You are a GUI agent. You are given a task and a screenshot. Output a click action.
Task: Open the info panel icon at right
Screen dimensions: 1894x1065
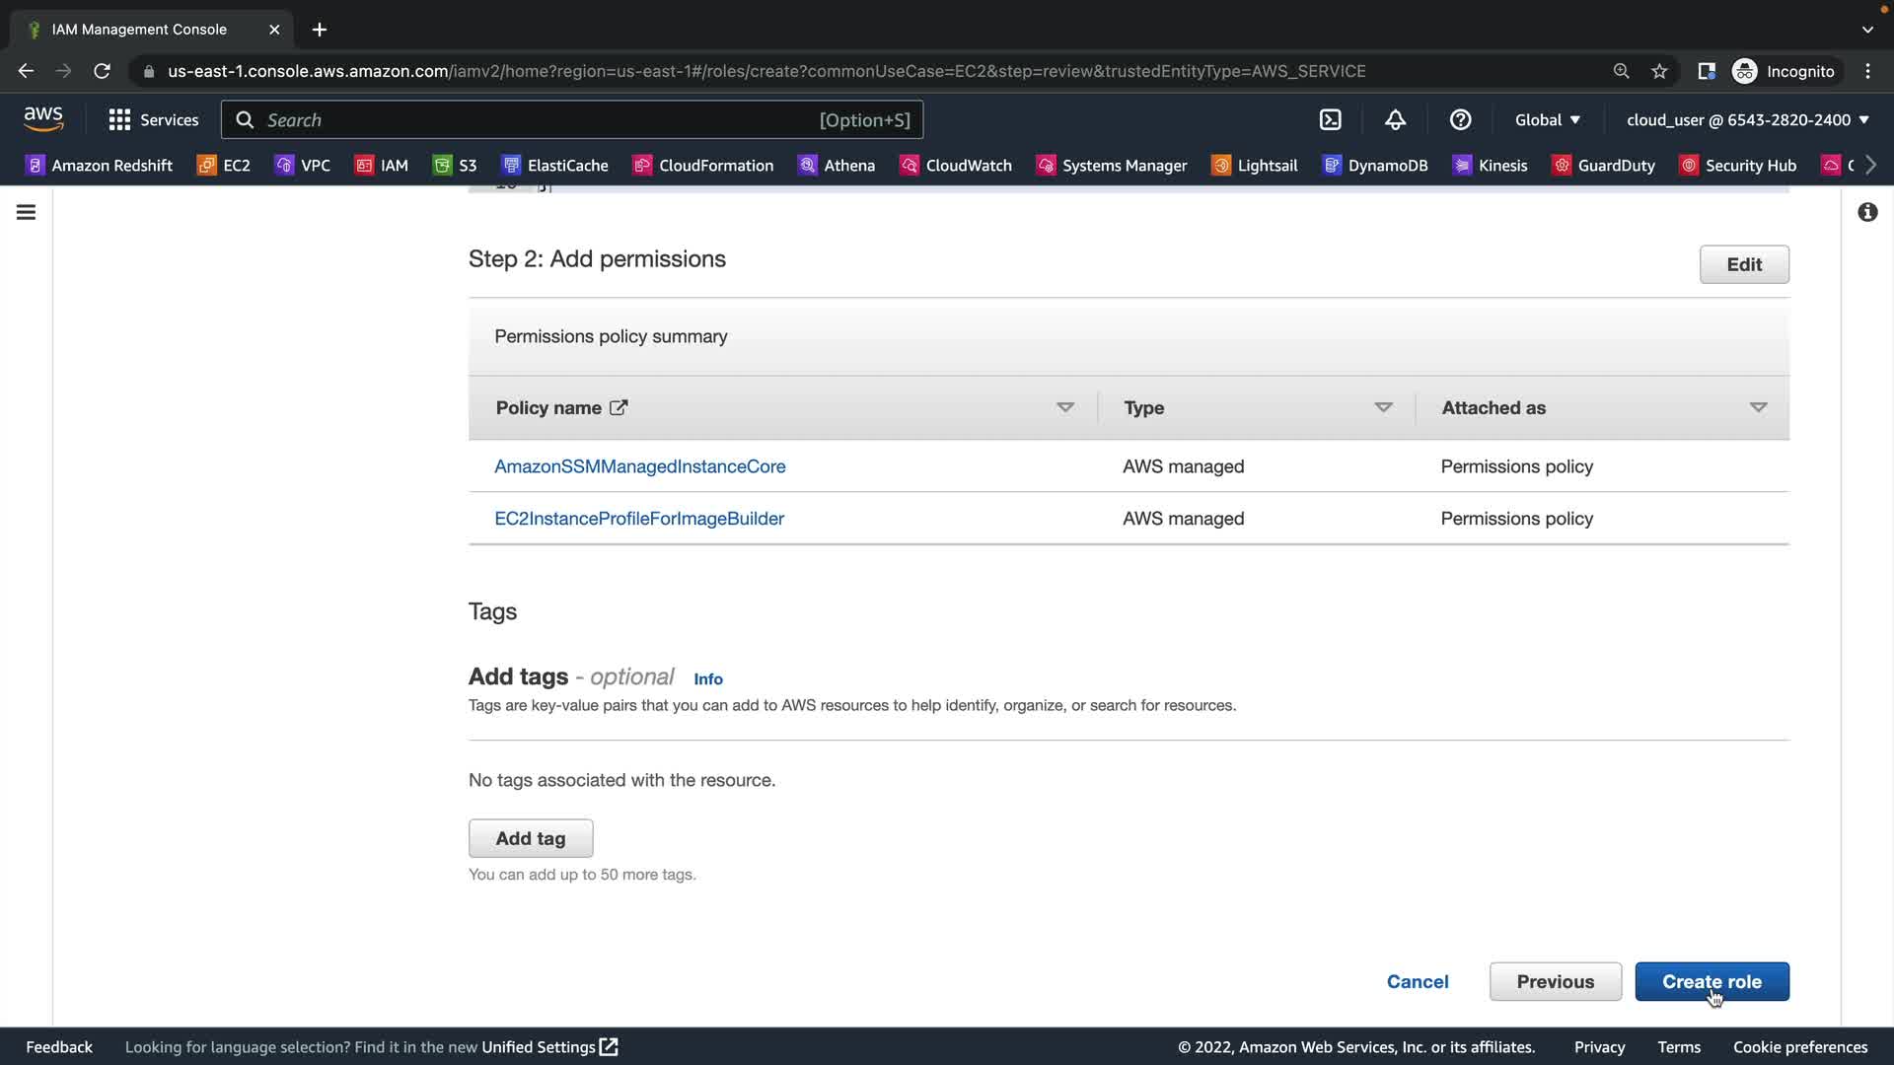(x=1866, y=212)
